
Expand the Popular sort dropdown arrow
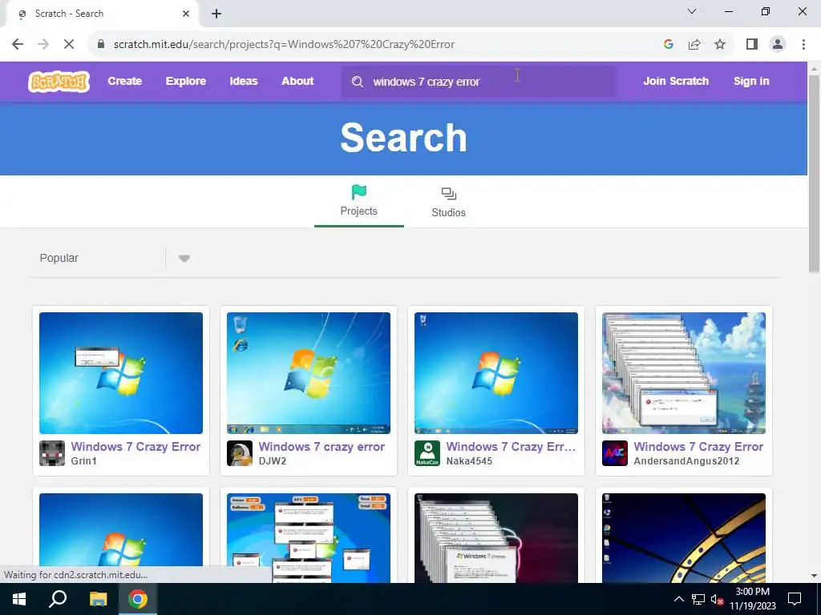click(184, 259)
